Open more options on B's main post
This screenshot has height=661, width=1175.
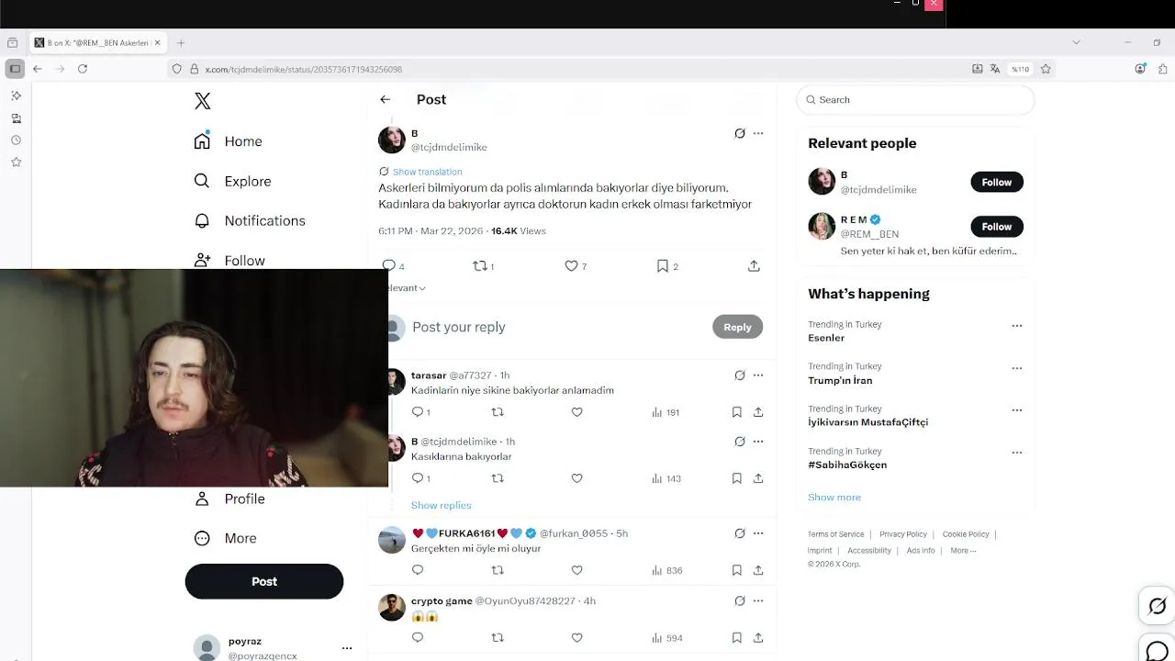pyautogui.click(x=758, y=133)
